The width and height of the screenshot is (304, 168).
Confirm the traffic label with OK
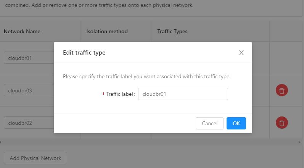[x=236, y=123]
